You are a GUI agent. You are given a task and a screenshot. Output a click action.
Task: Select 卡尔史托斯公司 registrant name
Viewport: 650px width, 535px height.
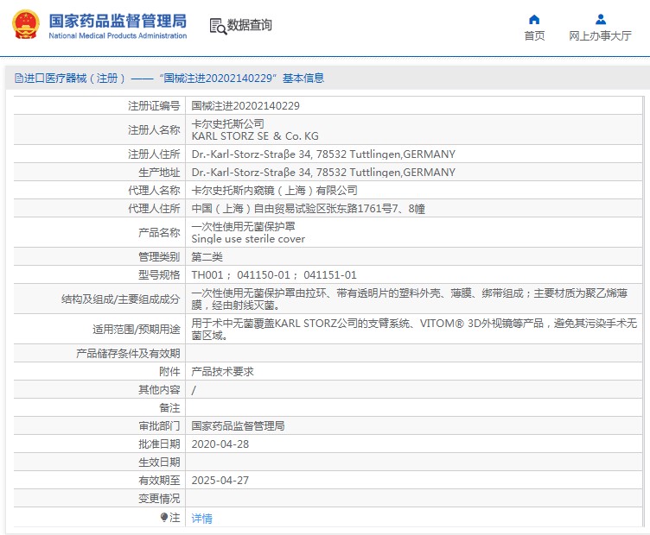click(227, 123)
